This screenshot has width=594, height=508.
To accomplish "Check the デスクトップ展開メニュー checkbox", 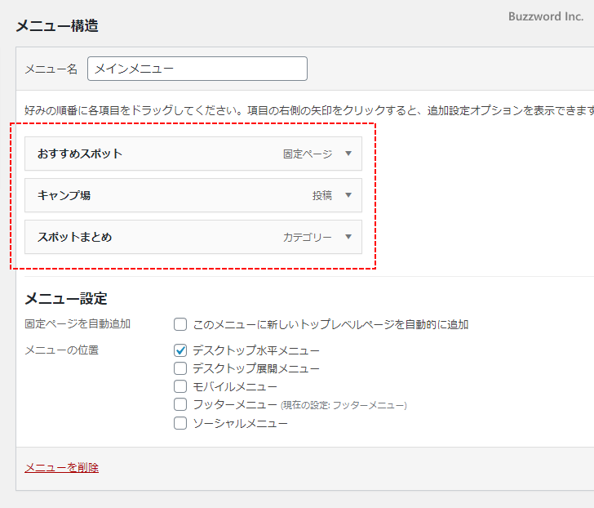I will 180,368.
